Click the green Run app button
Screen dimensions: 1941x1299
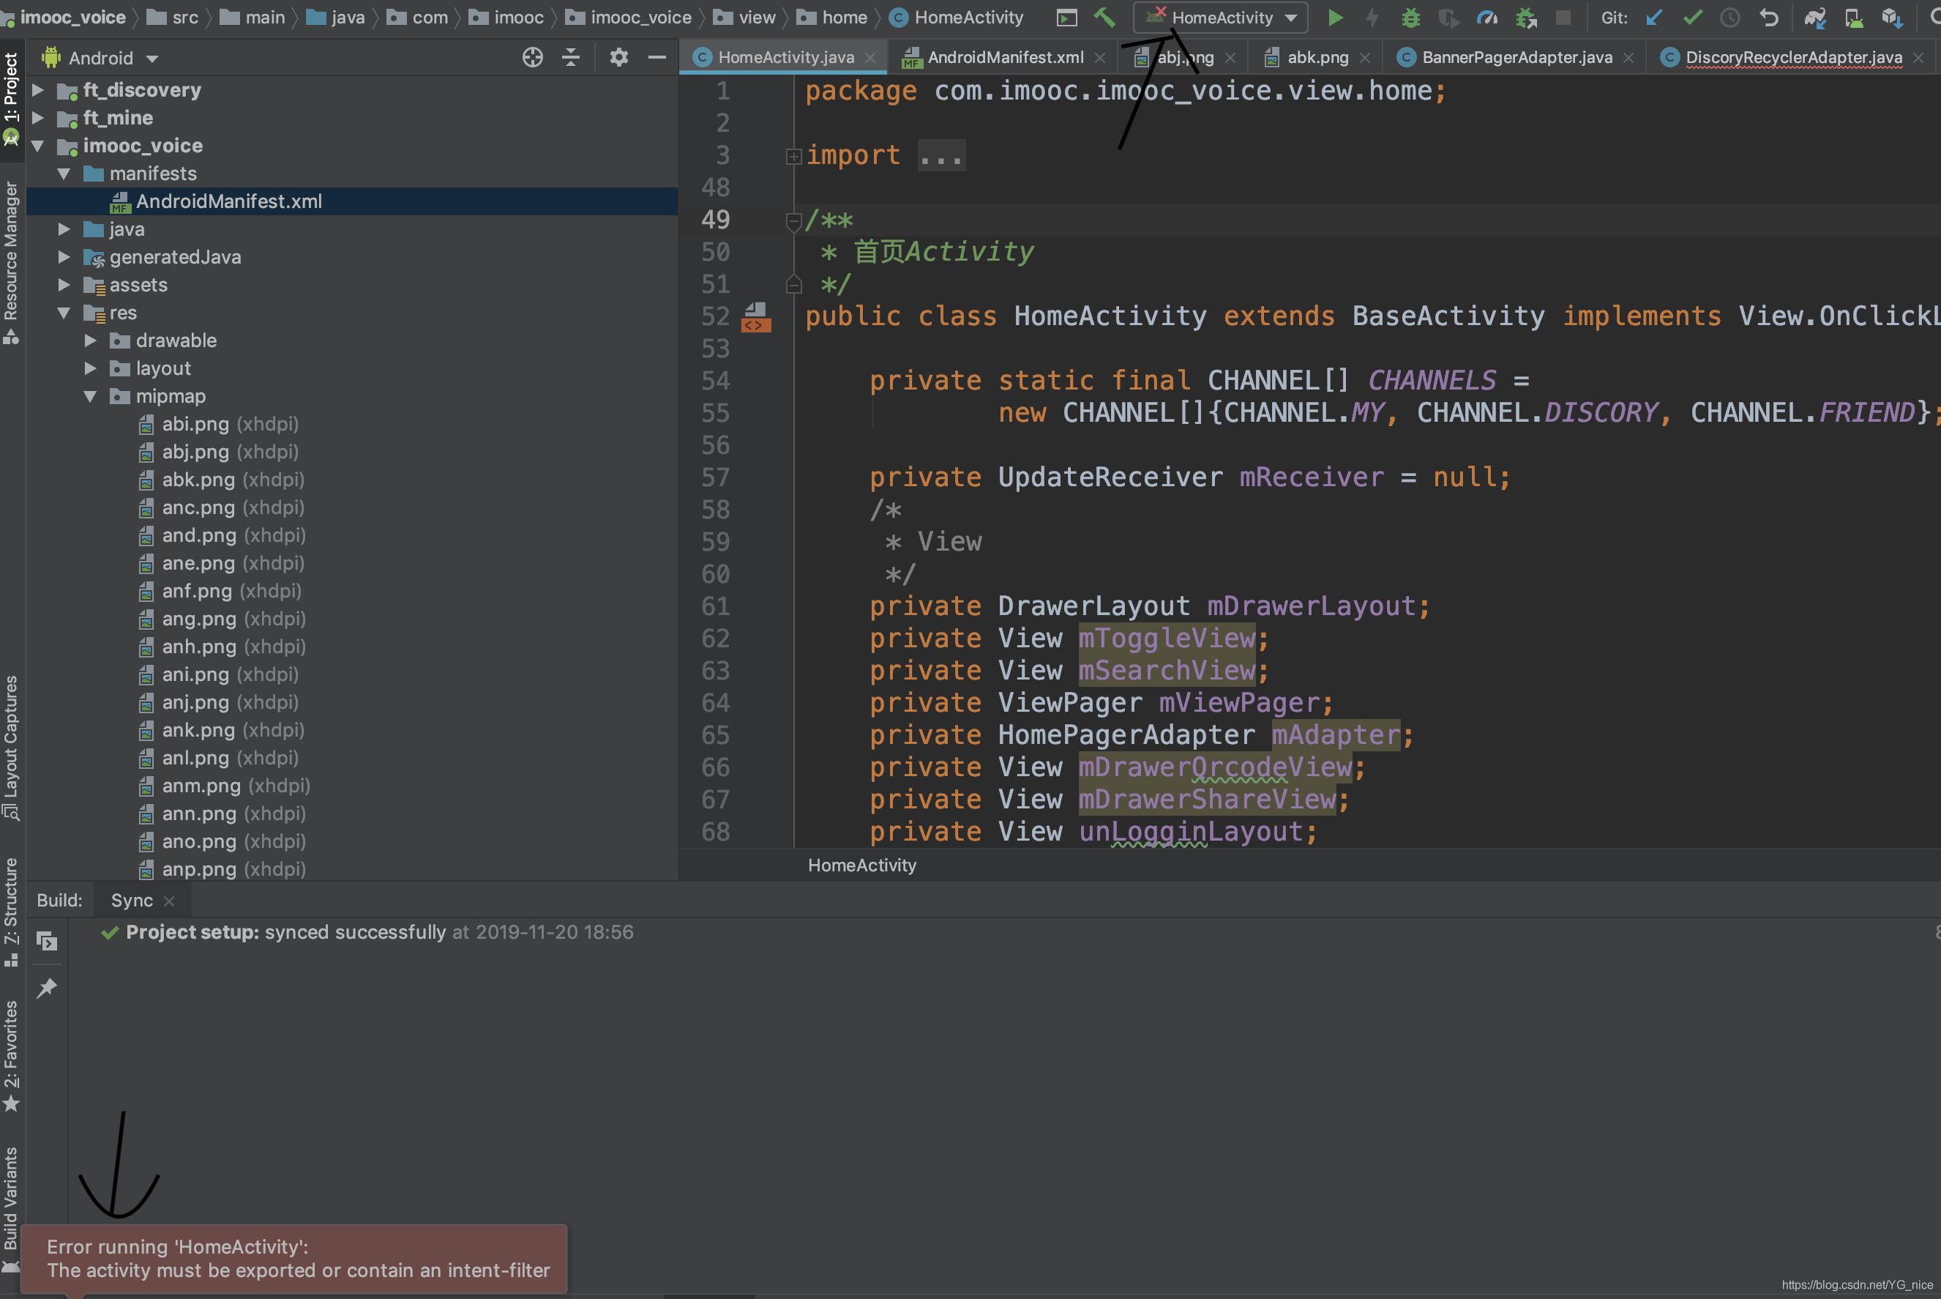[x=1335, y=18]
